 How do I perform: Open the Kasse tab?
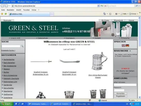tap(131, 20)
